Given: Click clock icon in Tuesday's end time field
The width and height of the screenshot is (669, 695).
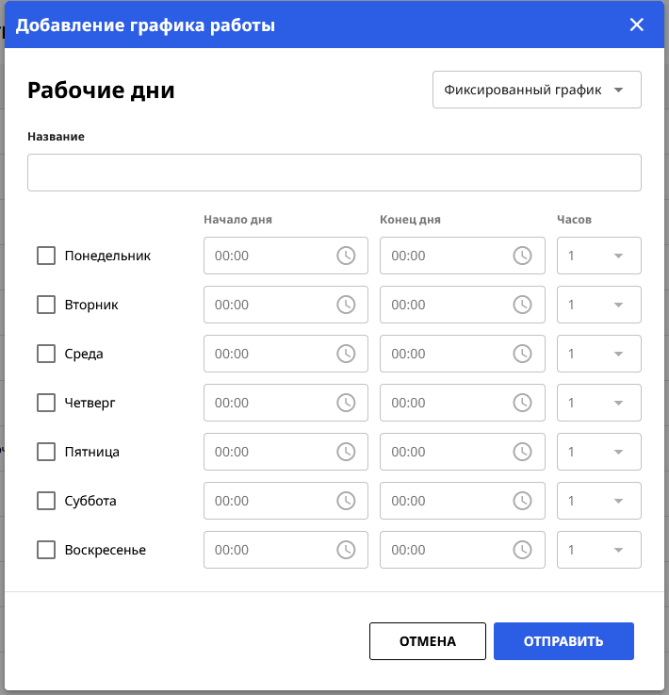Looking at the screenshot, I should (x=522, y=305).
